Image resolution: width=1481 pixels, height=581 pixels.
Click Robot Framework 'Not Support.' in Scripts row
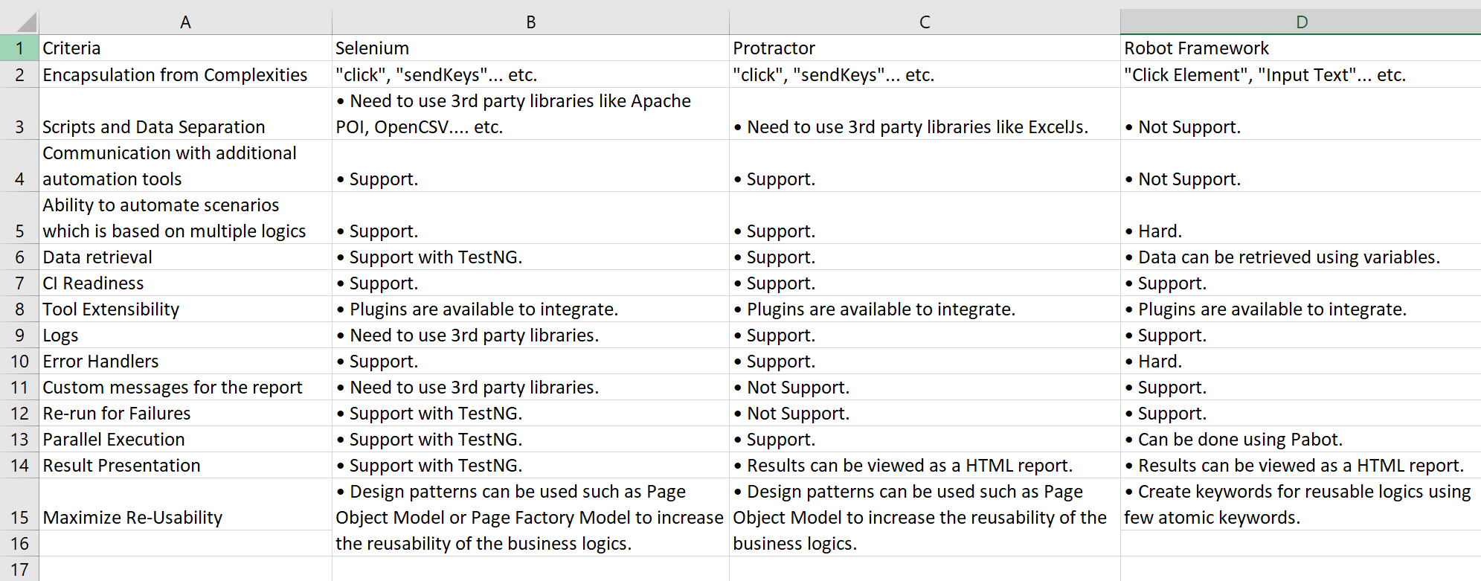(1301, 114)
